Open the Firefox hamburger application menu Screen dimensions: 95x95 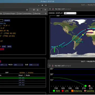click(45, 10)
